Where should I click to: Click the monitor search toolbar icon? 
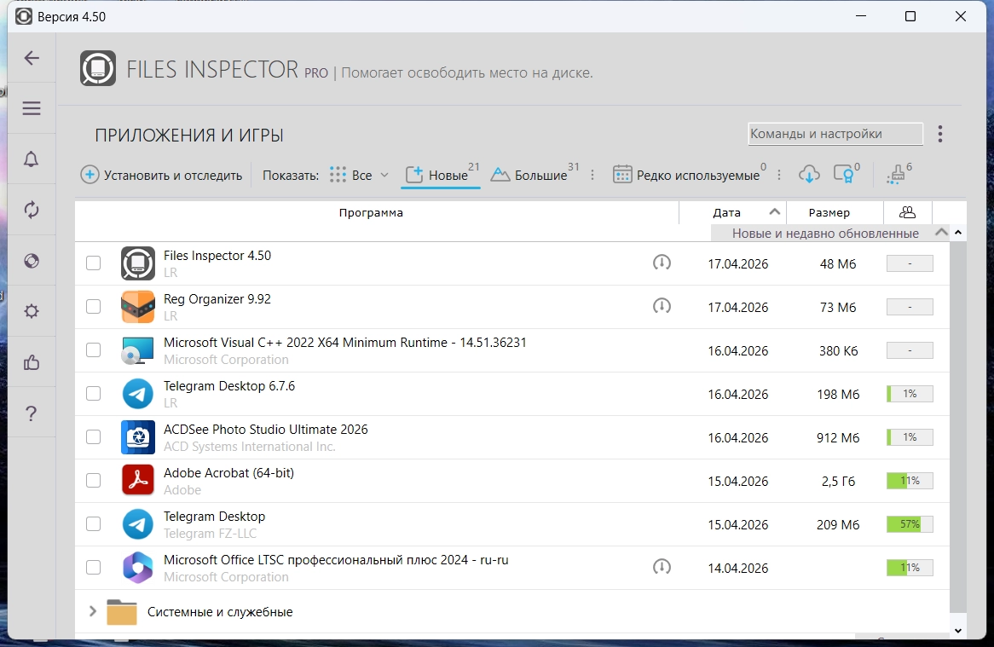coord(844,174)
